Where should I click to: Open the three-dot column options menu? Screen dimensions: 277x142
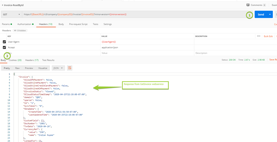pos(258,36)
